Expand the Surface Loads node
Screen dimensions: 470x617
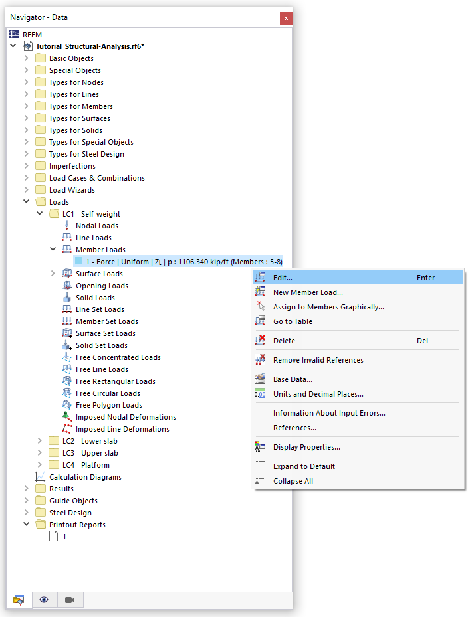pos(53,273)
